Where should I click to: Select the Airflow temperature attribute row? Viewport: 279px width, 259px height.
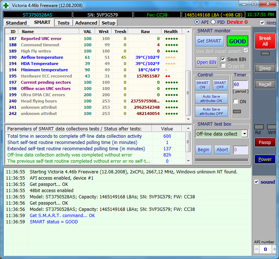tap(95, 57)
